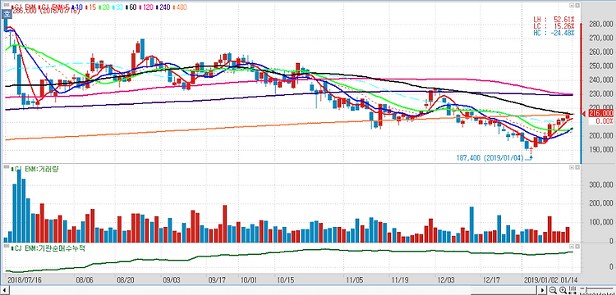Click the zoom in magnifier icon
The width and height of the screenshot is (616, 295).
pyautogui.click(x=563, y=290)
